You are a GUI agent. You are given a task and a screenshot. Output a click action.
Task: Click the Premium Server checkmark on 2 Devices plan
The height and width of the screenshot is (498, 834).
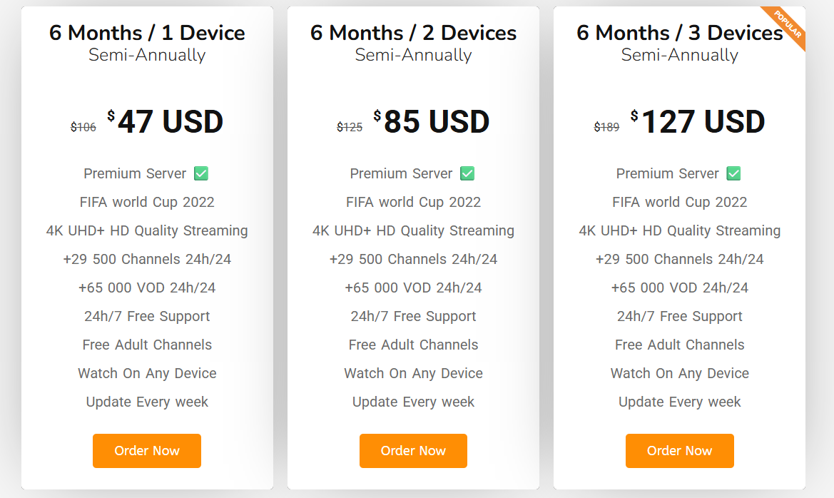click(x=467, y=173)
